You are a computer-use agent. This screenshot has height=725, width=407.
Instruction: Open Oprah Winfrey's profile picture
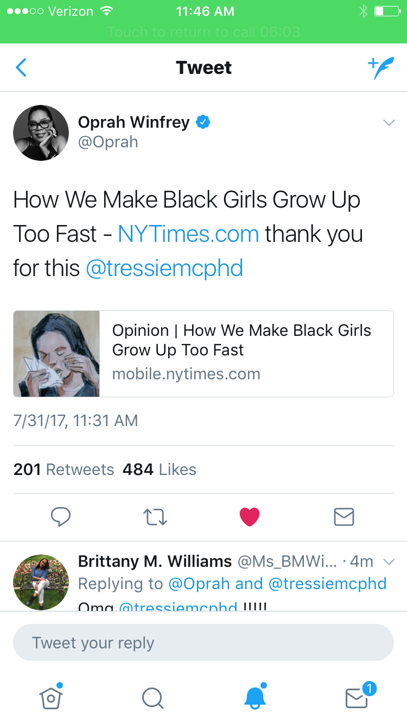[41, 133]
